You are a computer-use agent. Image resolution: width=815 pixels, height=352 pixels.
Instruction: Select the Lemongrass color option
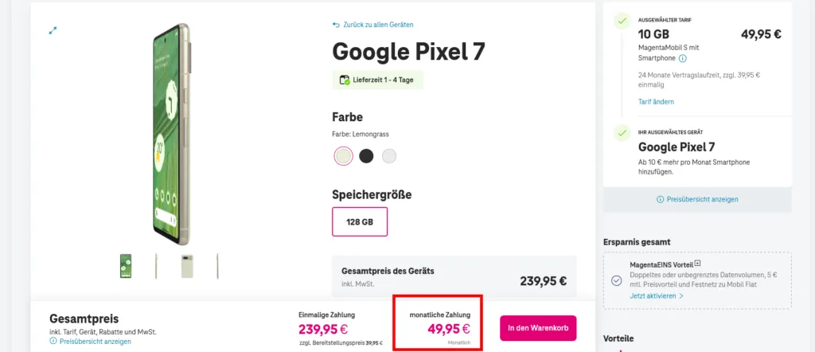pyautogui.click(x=343, y=156)
